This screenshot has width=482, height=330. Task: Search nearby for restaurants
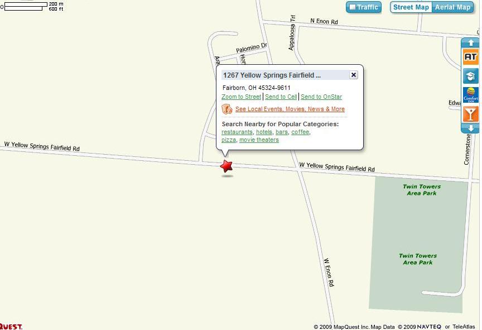[x=237, y=132]
